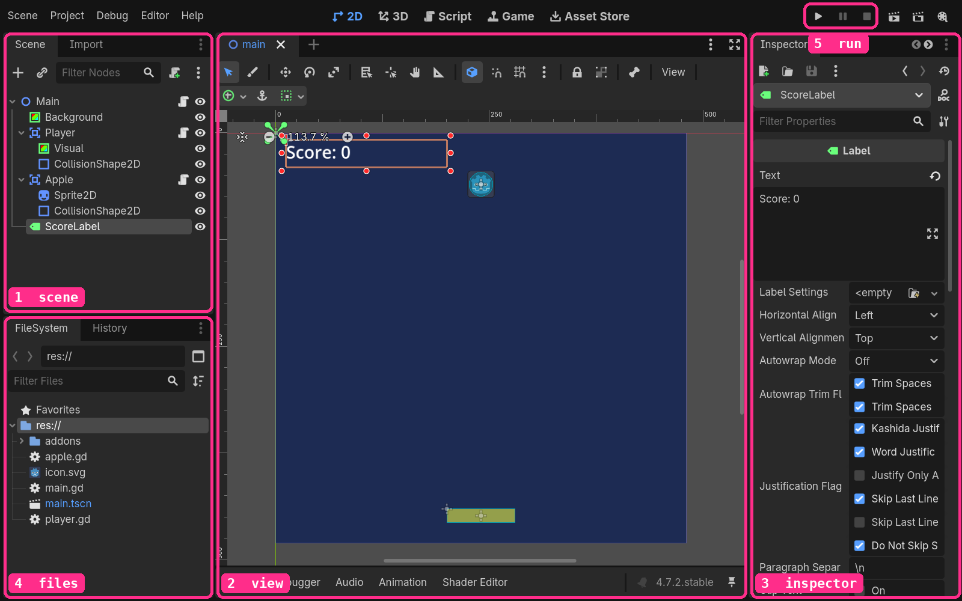Screen dimensions: 962x601
Task: Open the Scene menu
Action: pyautogui.click(x=22, y=16)
